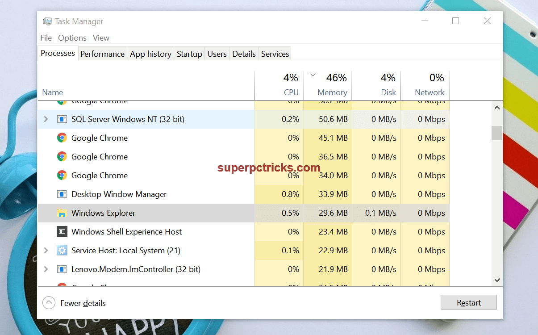Open the Services tab
The height and width of the screenshot is (335, 538).
coord(275,53)
